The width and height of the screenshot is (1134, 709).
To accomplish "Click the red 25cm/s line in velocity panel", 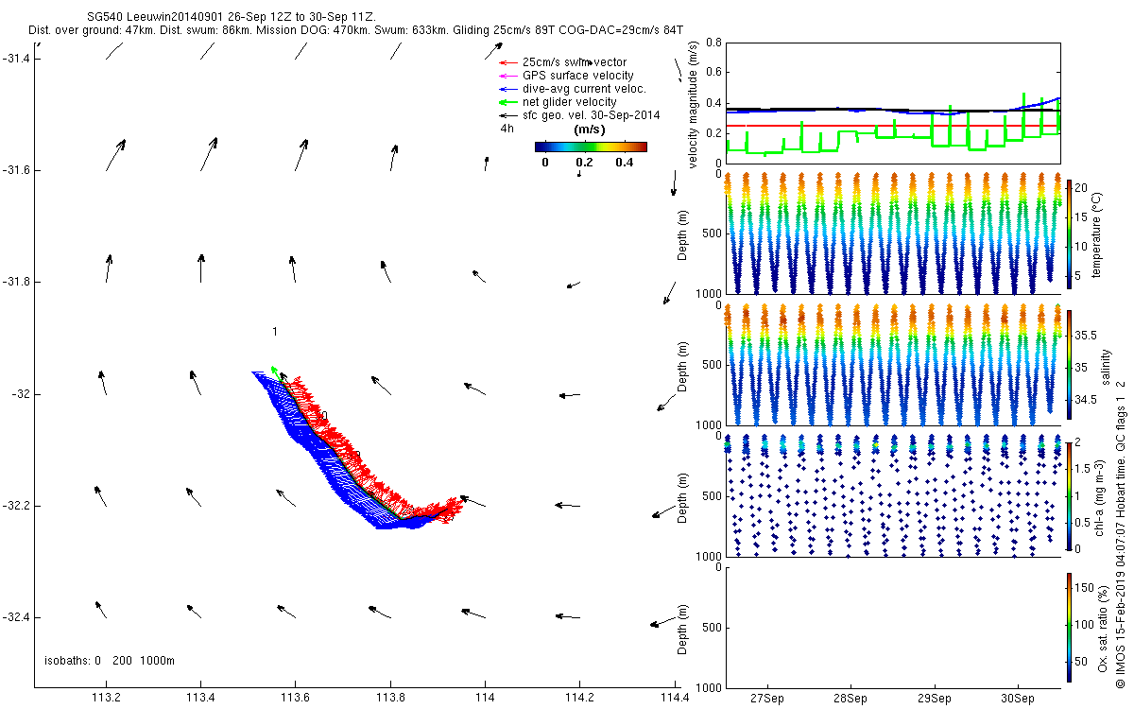I will coord(892,126).
